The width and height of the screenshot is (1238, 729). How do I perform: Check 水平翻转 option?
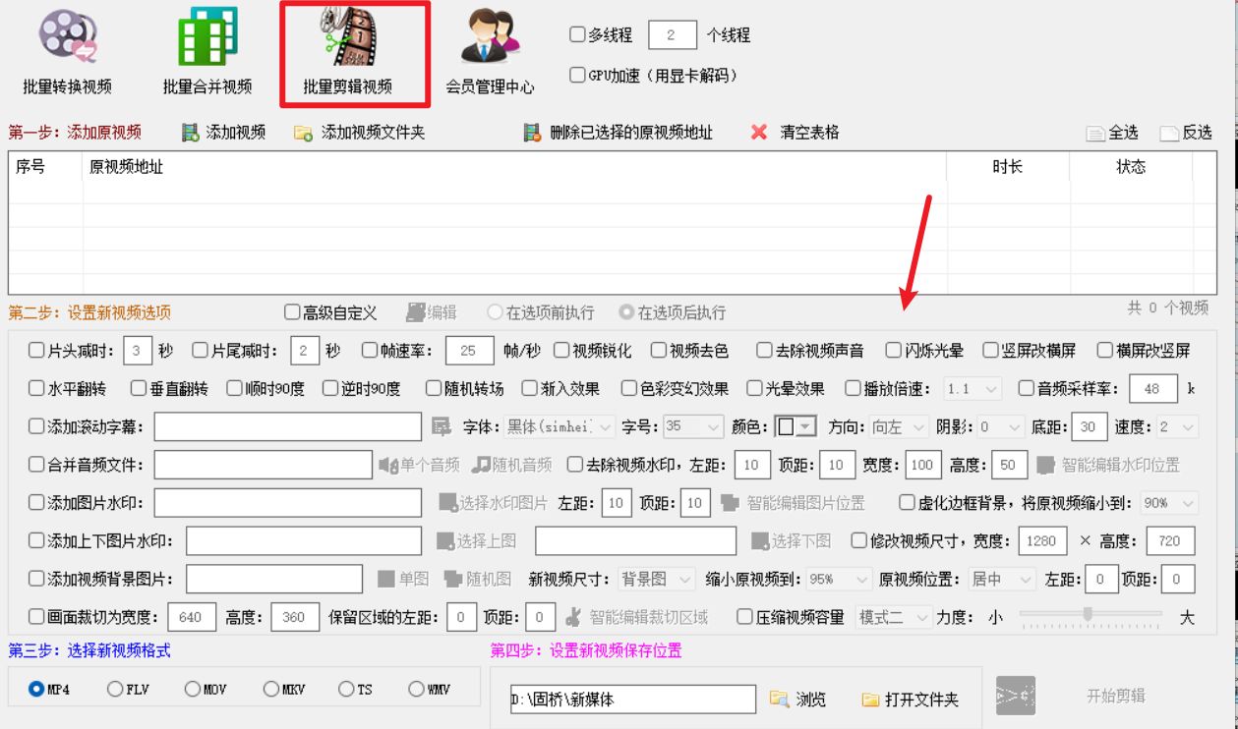pos(36,388)
